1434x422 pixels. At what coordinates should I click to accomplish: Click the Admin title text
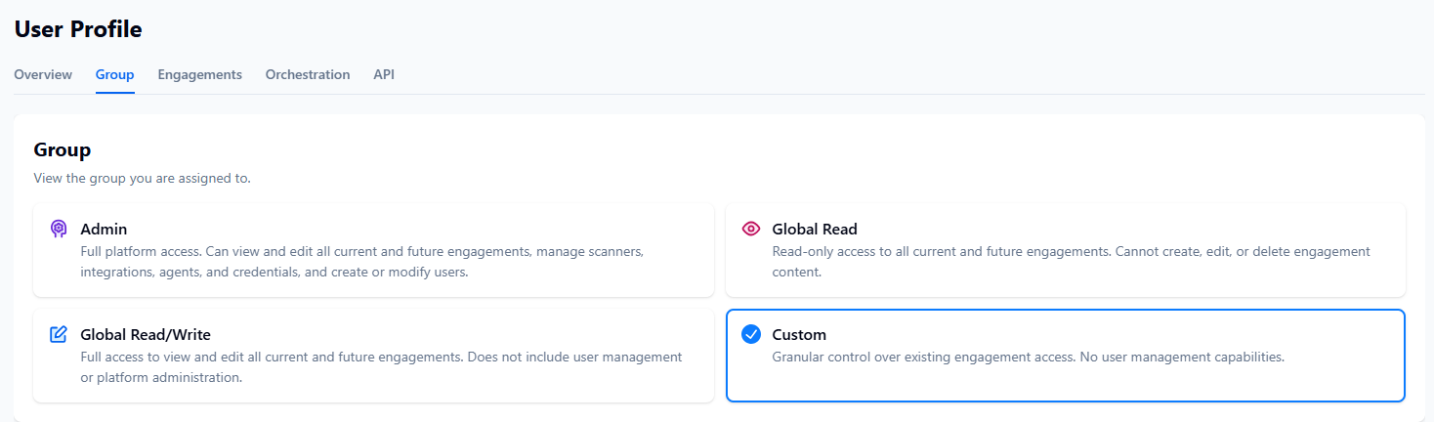(104, 229)
